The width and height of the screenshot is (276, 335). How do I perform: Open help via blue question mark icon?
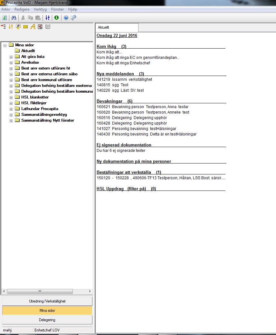[66, 18]
